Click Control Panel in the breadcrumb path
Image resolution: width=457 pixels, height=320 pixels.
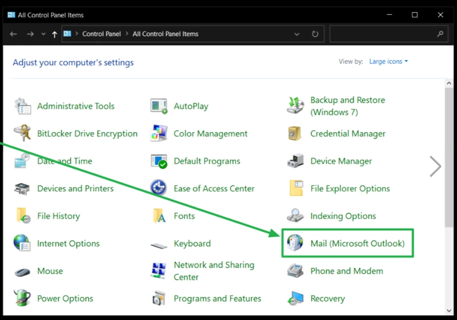point(101,34)
